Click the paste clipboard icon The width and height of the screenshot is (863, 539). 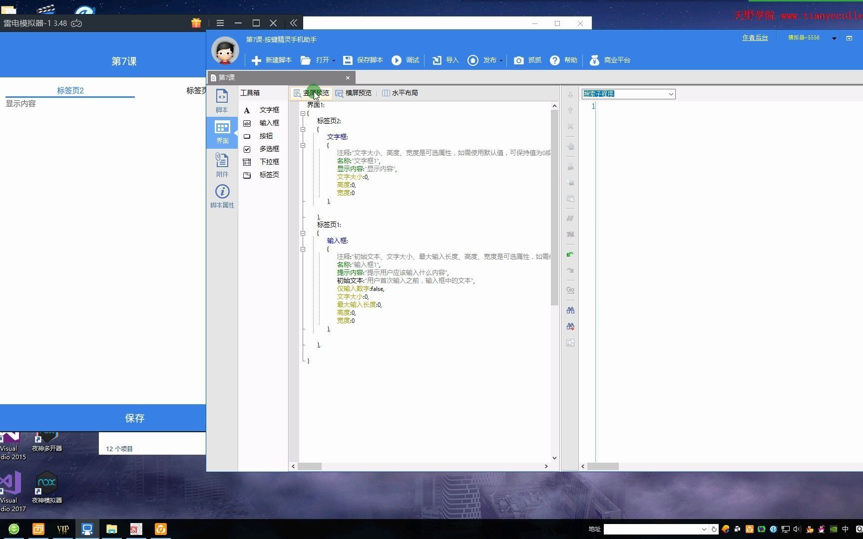[x=570, y=198]
